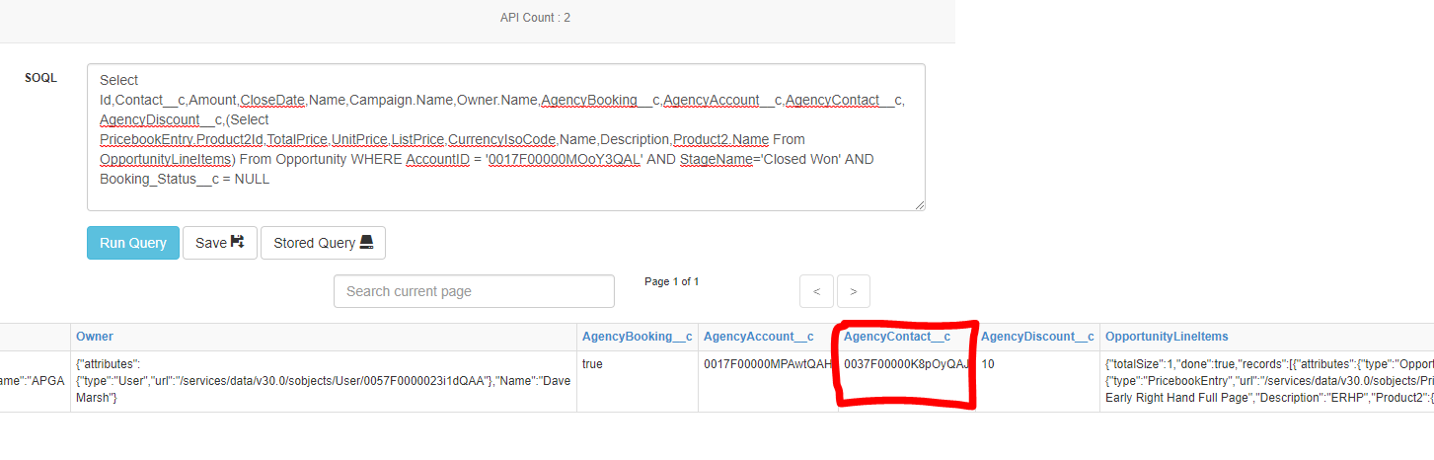This screenshot has width=1434, height=460.
Task: Select the AgencyBooking cell showing true
Action: [592, 364]
